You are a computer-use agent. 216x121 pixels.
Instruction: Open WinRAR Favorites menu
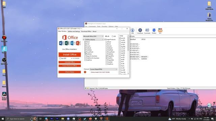[x=104, y=26]
